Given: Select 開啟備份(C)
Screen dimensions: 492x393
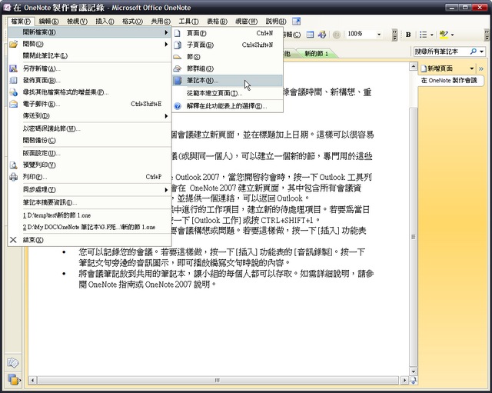Looking at the screenshot, I should (90, 140).
